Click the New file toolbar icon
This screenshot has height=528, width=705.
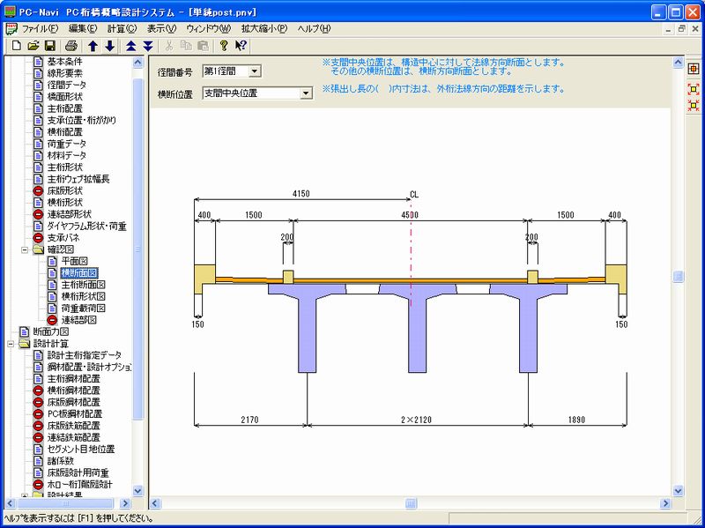pyautogui.click(x=16, y=45)
